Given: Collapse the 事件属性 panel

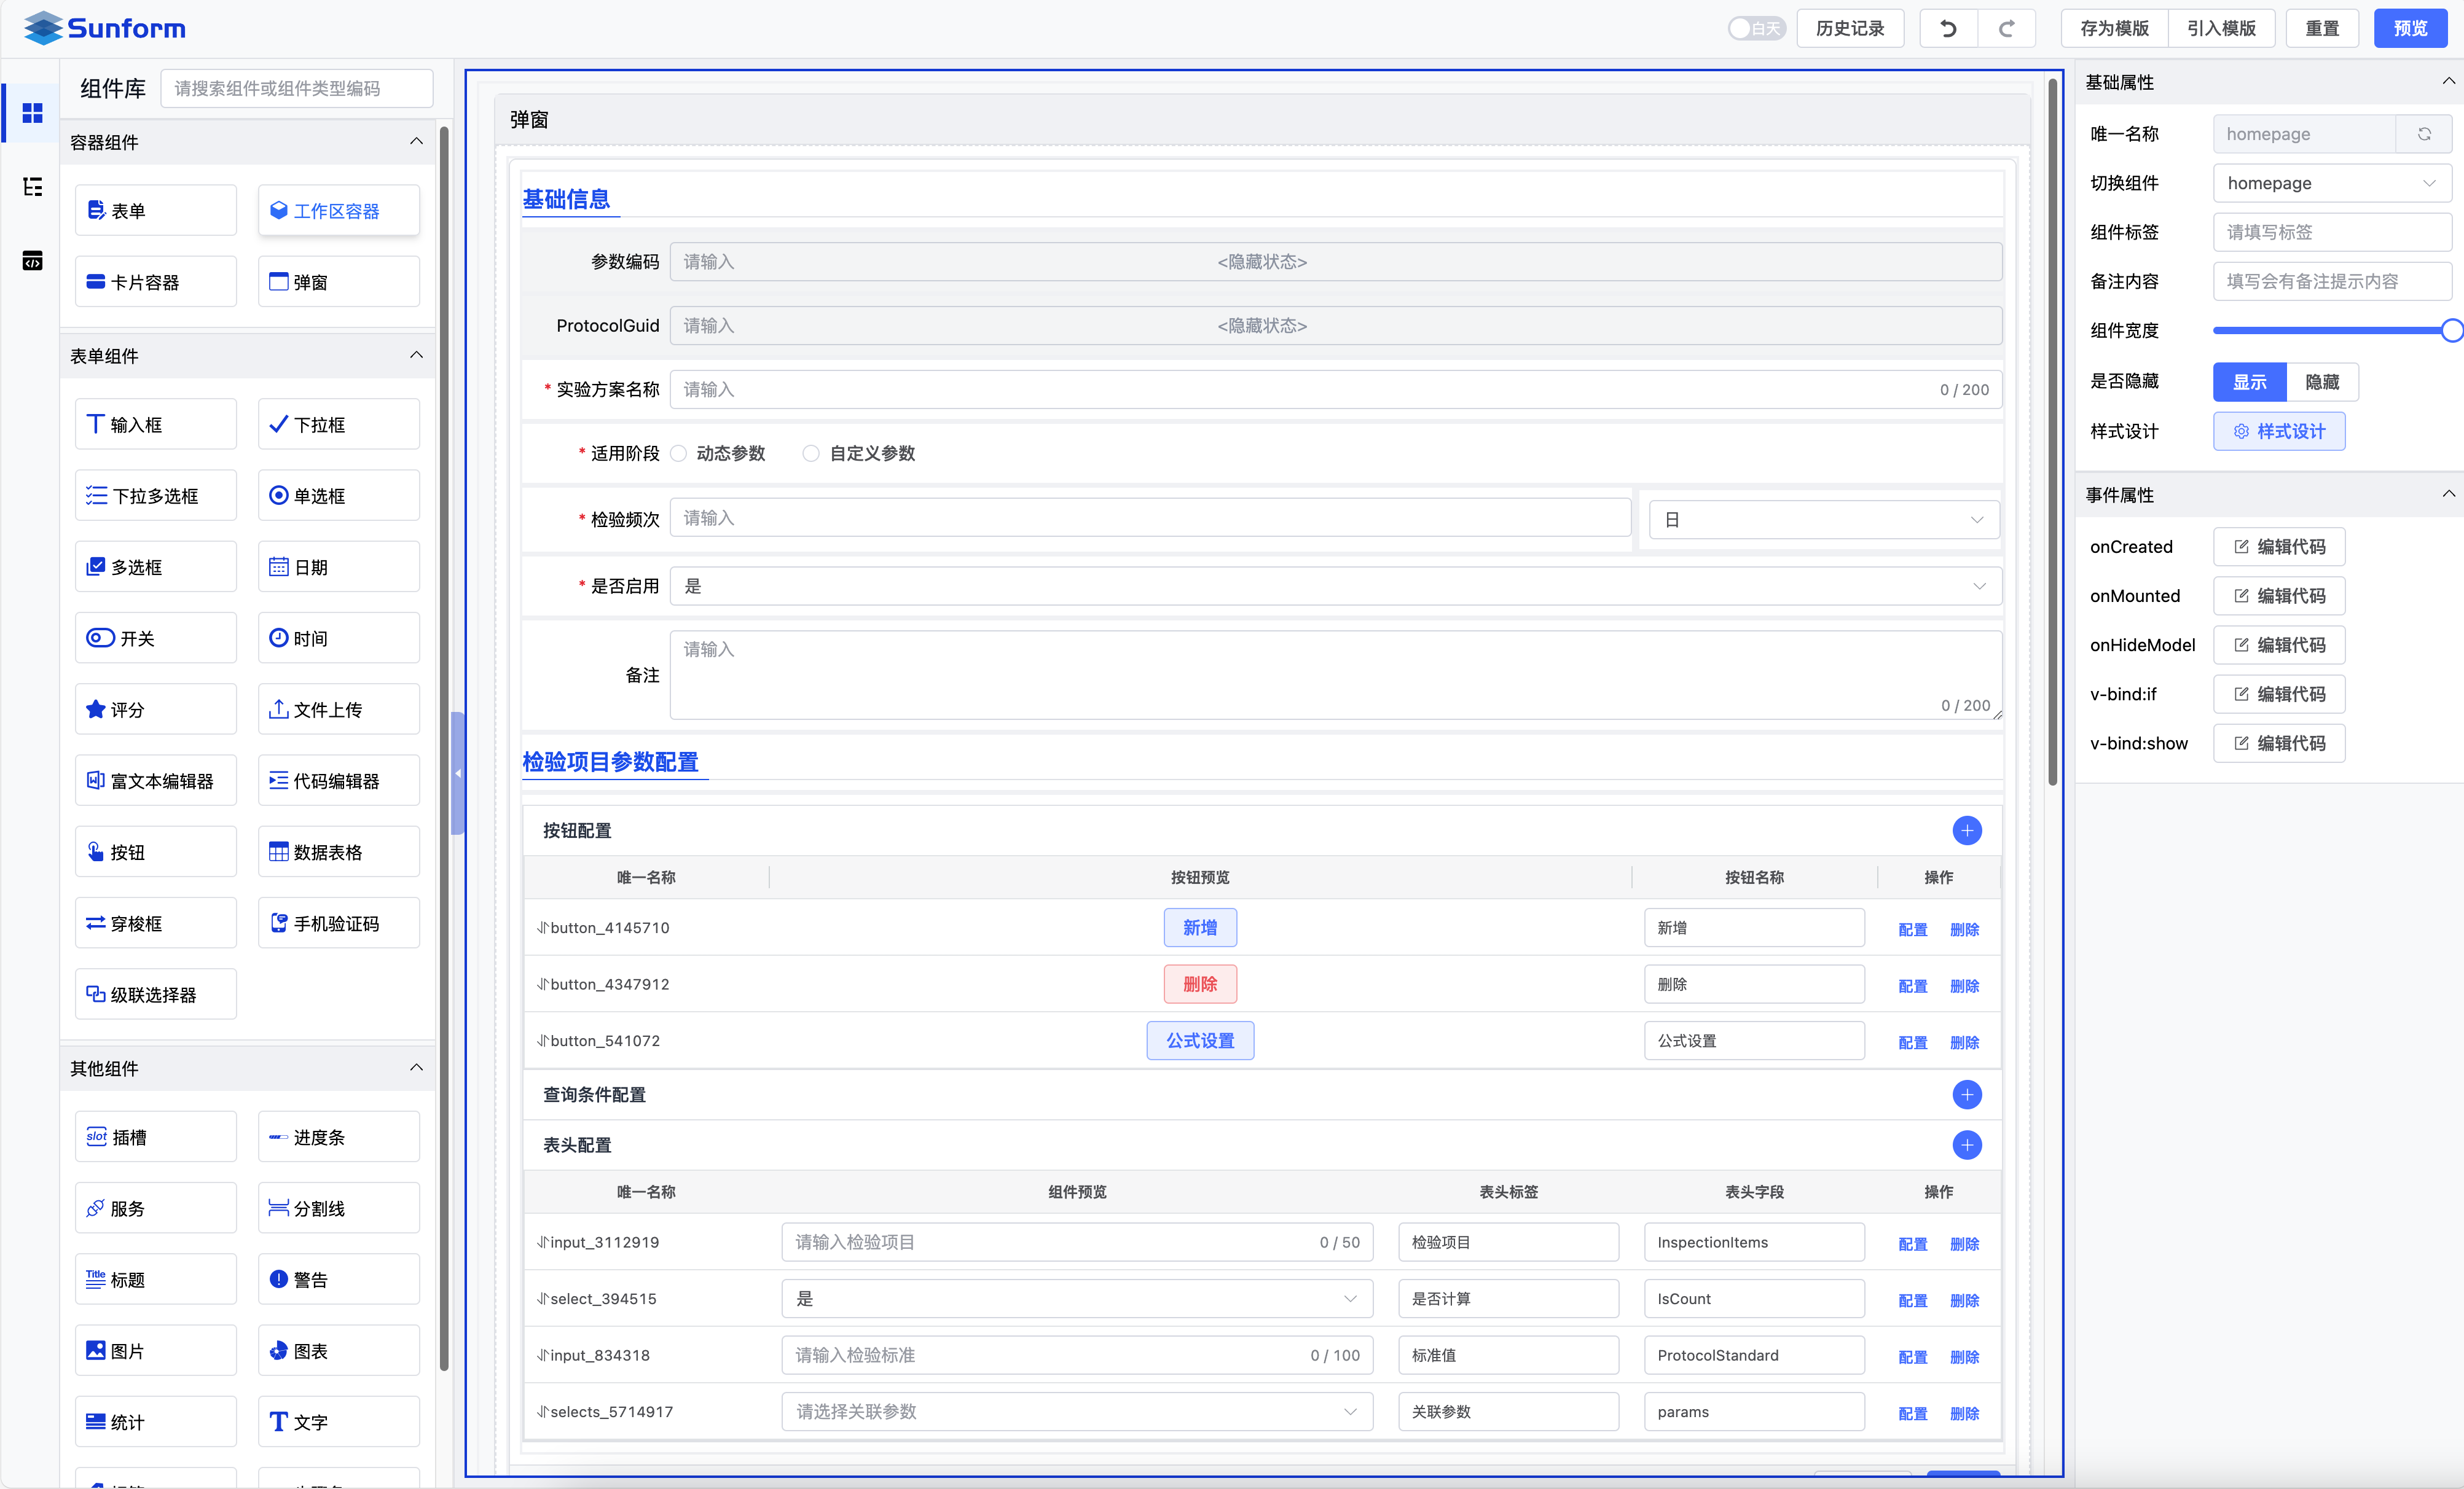Looking at the screenshot, I should tap(2448, 494).
